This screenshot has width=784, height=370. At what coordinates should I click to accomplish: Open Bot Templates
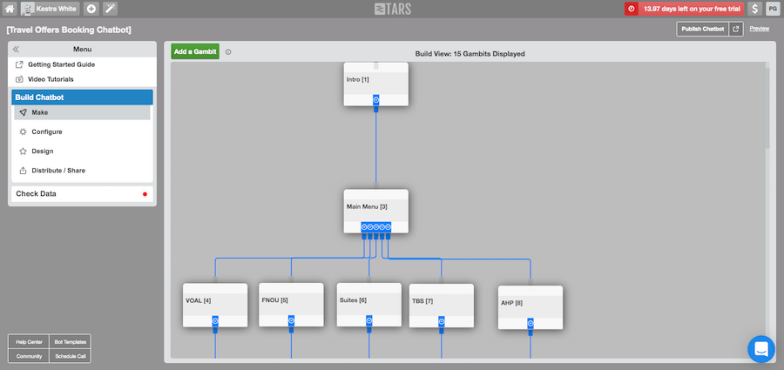click(70, 342)
